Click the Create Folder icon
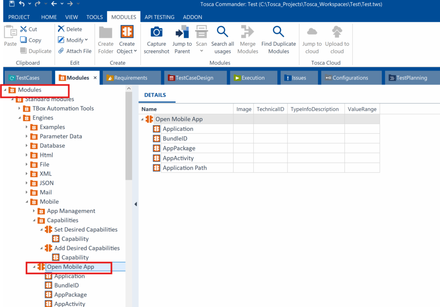Image resolution: width=440 pixels, height=307 pixels. click(x=106, y=32)
